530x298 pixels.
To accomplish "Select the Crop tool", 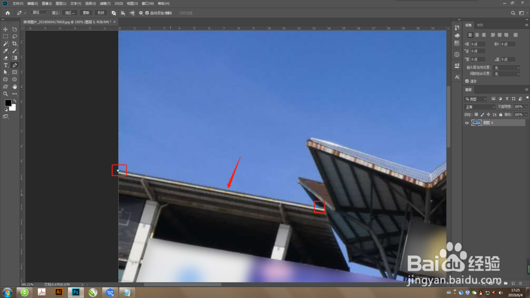I will (x=14, y=43).
